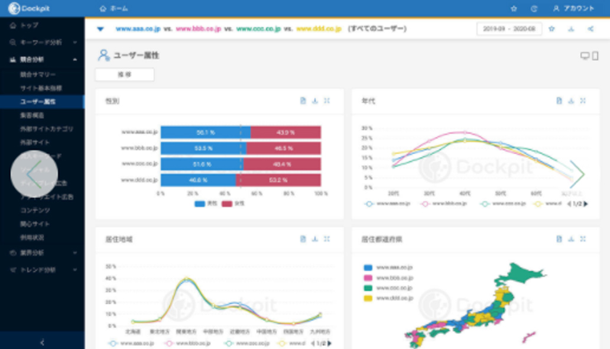This screenshot has width=610, height=349.
Task: Download the 性別 chart
Action: pyautogui.click(x=315, y=101)
